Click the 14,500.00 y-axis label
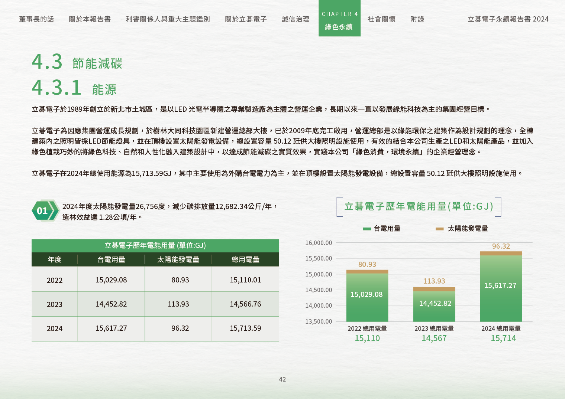 click(x=319, y=290)
